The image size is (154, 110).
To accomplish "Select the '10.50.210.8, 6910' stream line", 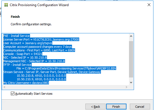I will point(41,76).
